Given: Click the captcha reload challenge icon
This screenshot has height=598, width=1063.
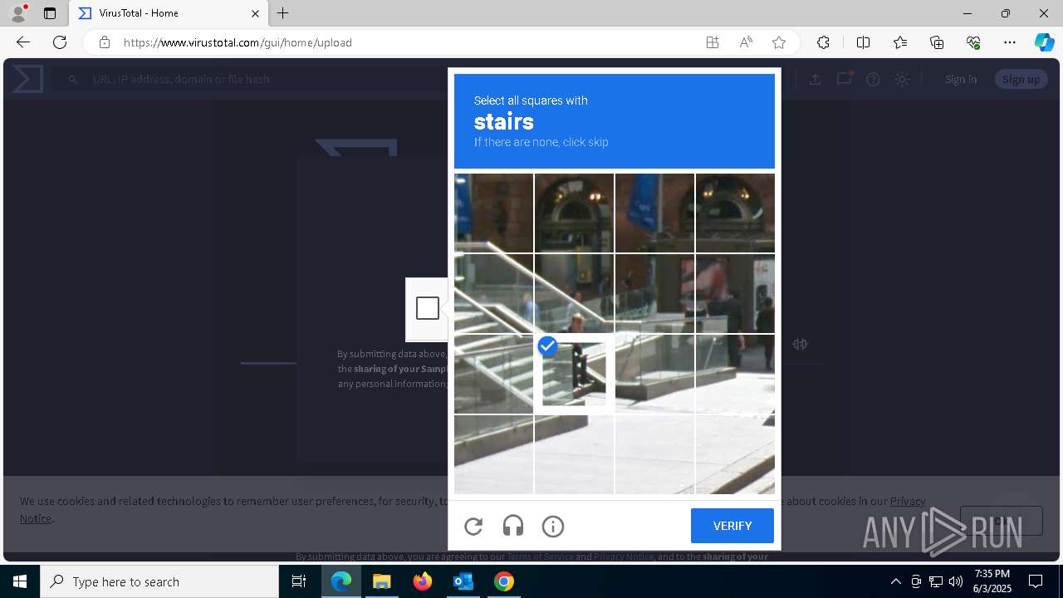Looking at the screenshot, I should [x=473, y=526].
